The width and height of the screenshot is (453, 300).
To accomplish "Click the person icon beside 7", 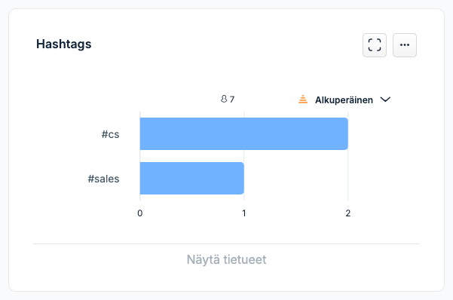I will 224,99.
